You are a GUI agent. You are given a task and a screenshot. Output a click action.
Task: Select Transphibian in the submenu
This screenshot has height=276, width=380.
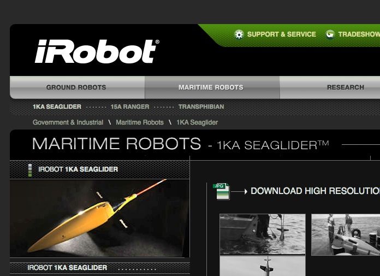201,107
